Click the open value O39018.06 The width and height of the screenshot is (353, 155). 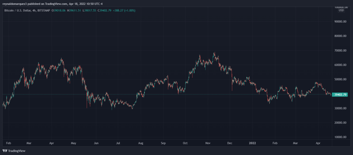click(59, 11)
